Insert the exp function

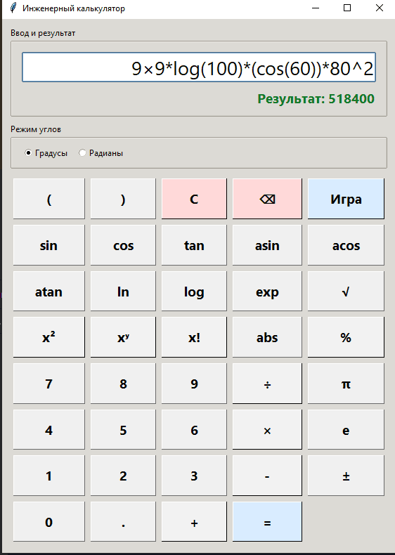pos(267,292)
